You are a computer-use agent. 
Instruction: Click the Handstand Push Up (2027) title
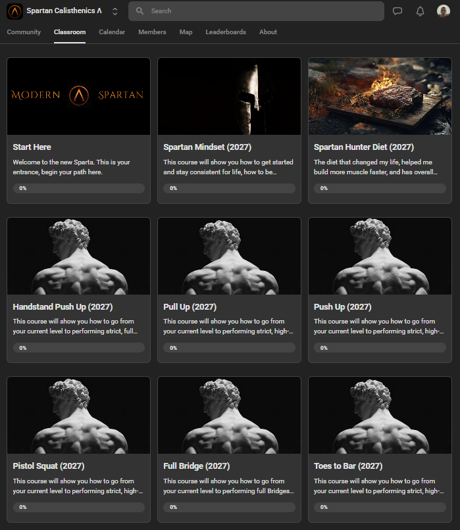tap(63, 307)
